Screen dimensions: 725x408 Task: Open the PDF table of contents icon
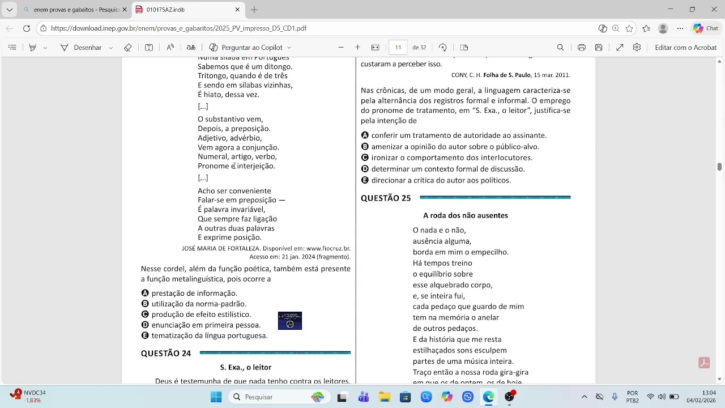pos(12,48)
